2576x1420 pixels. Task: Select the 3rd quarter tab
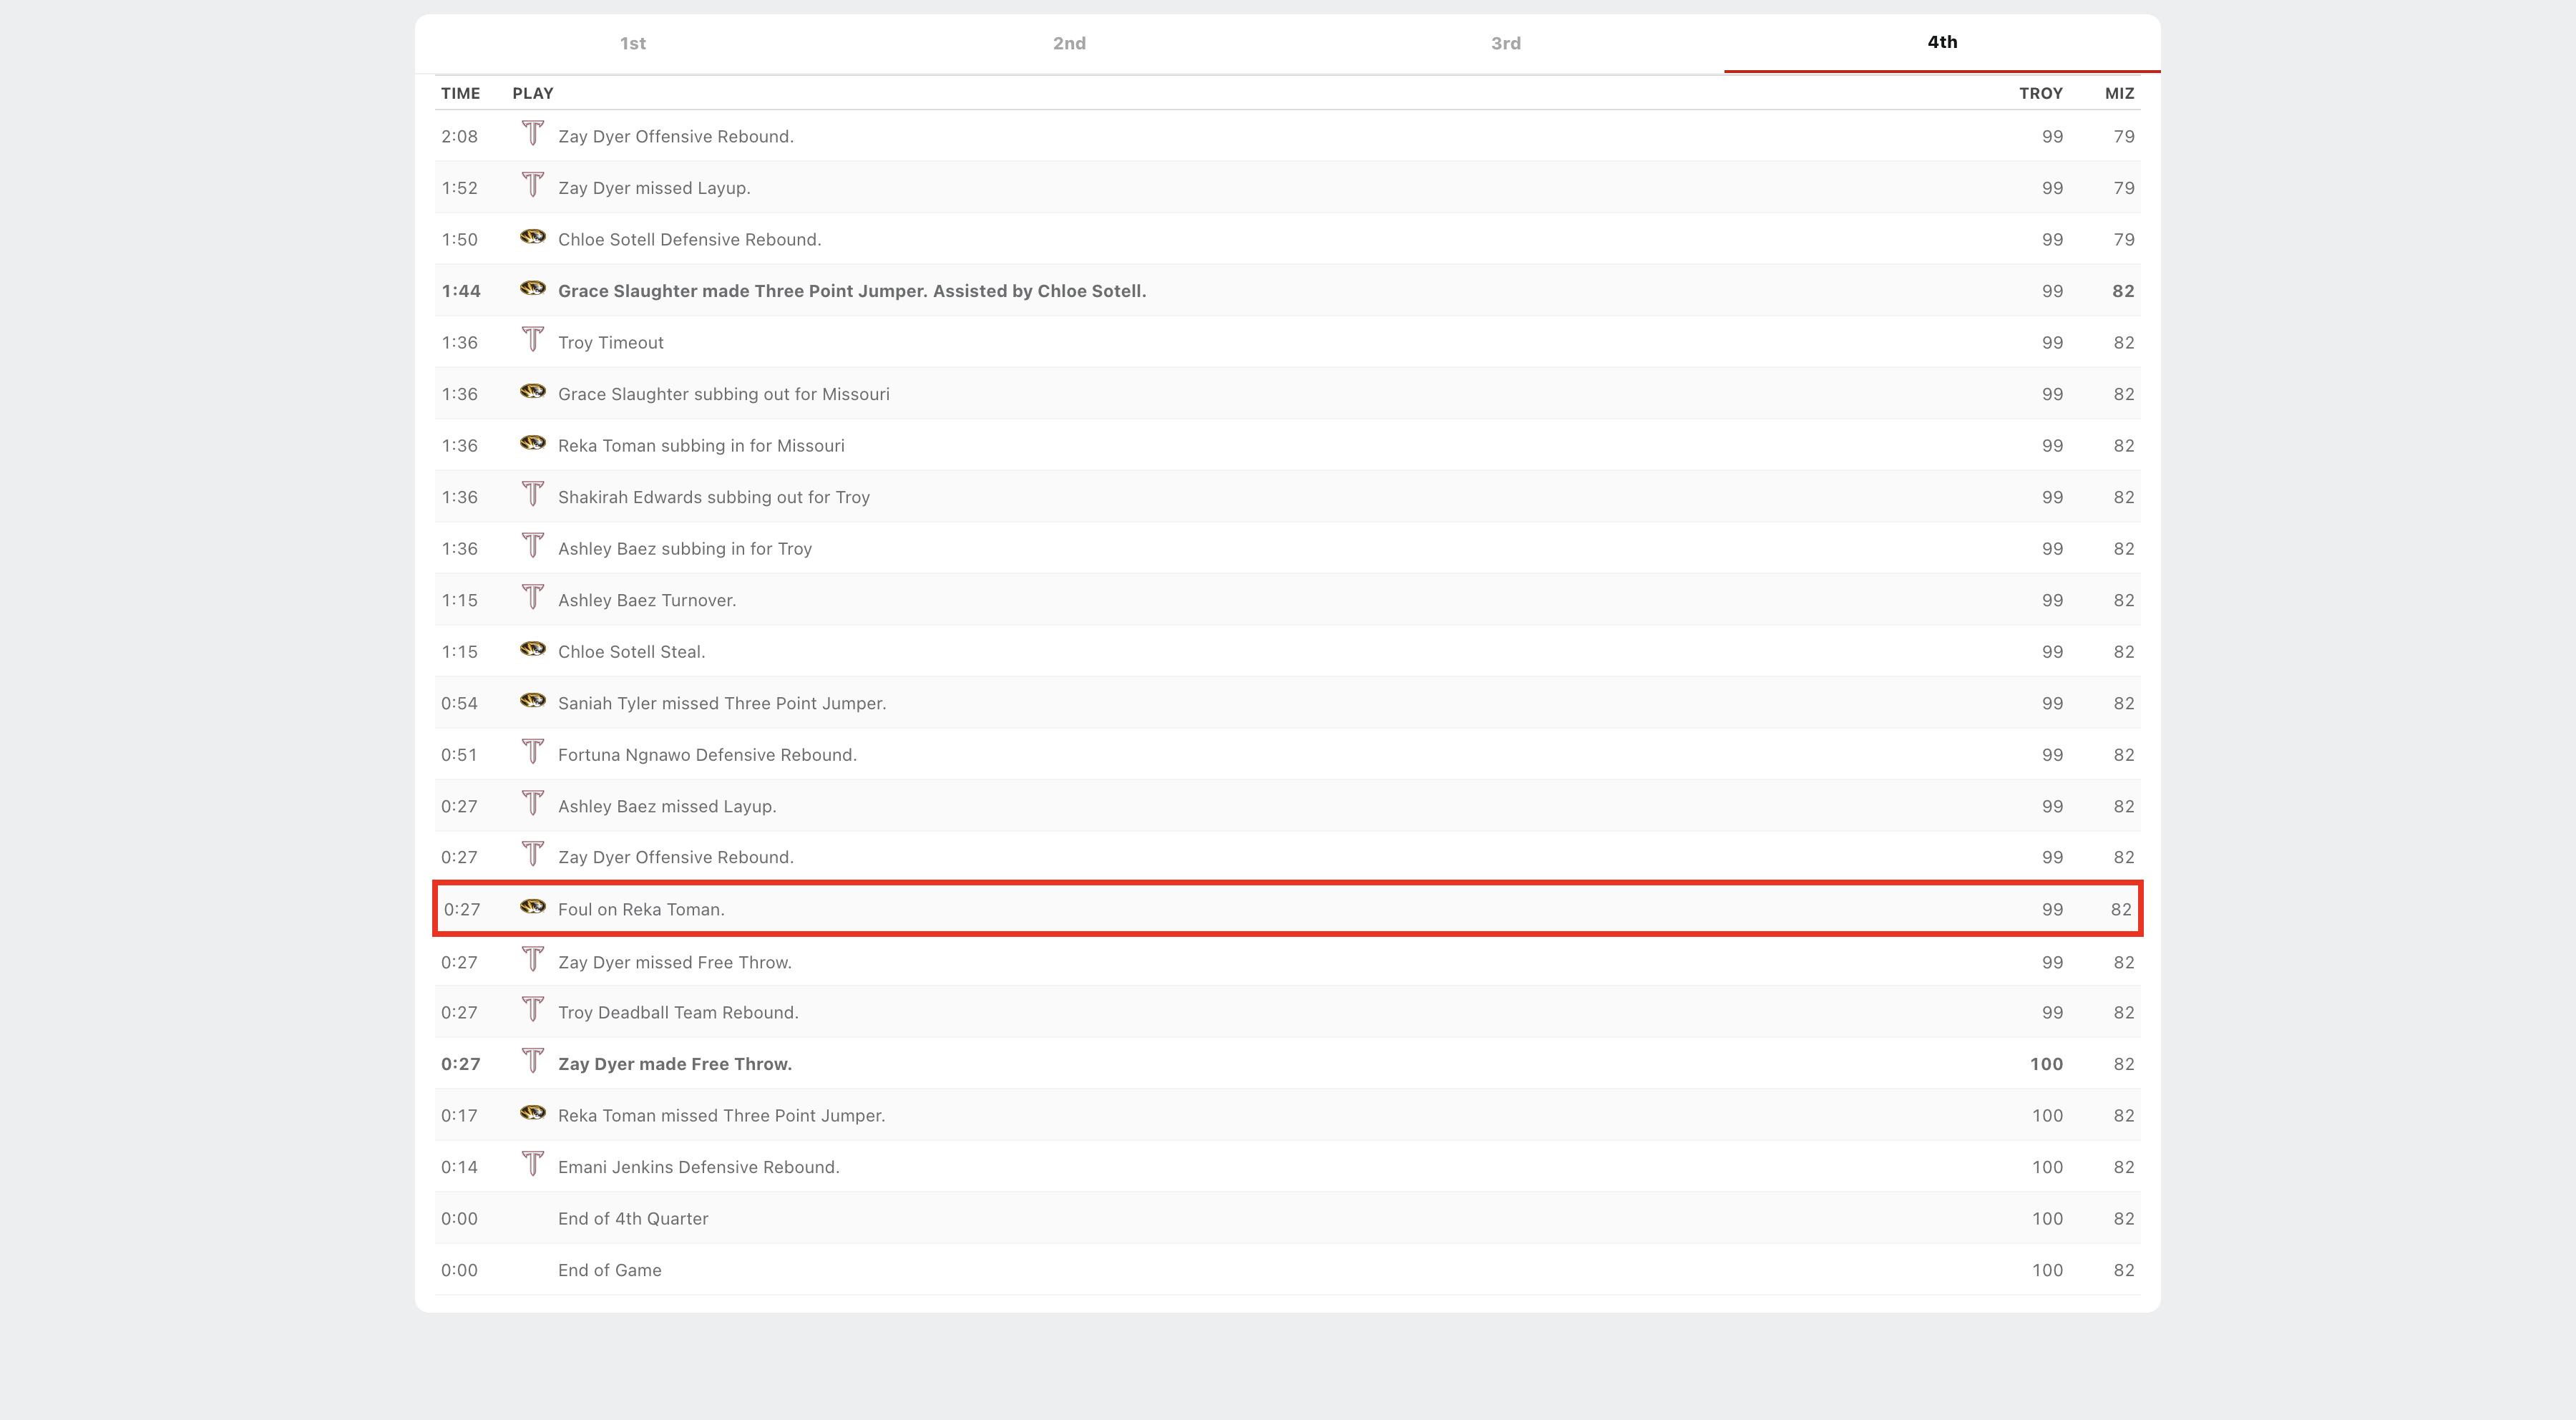tap(1505, 44)
